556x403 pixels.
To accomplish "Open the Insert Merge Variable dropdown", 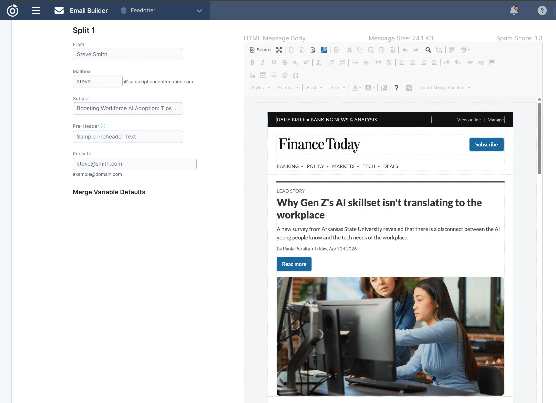I will (x=444, y=88).
